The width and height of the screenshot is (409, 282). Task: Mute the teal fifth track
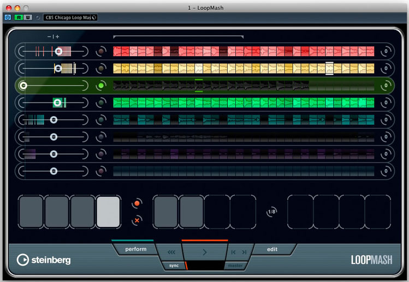101,120
